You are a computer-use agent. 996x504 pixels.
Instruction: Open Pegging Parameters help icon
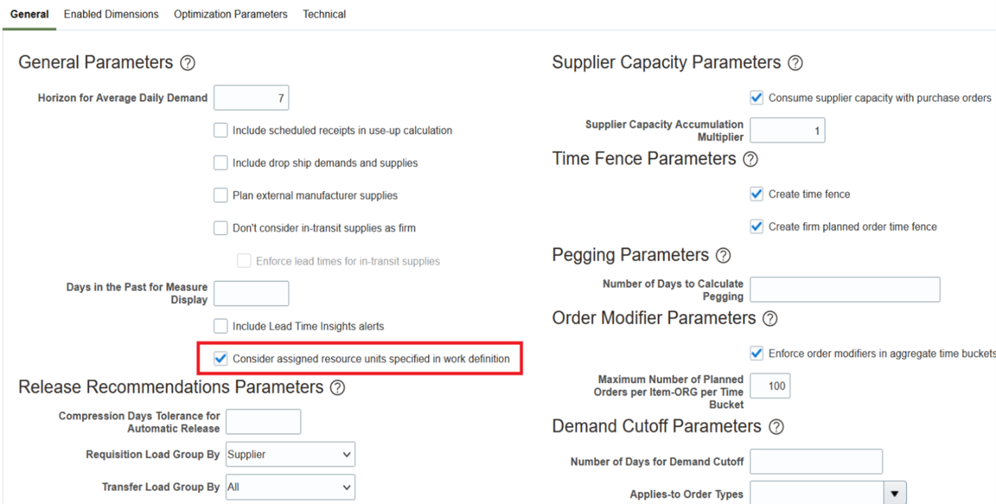click(x=723, y=255)
